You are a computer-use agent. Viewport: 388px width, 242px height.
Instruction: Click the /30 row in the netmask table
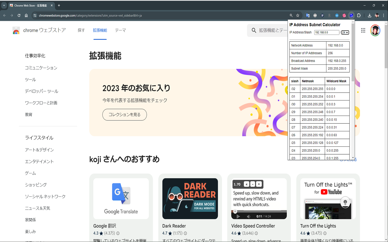pos(319,104)
